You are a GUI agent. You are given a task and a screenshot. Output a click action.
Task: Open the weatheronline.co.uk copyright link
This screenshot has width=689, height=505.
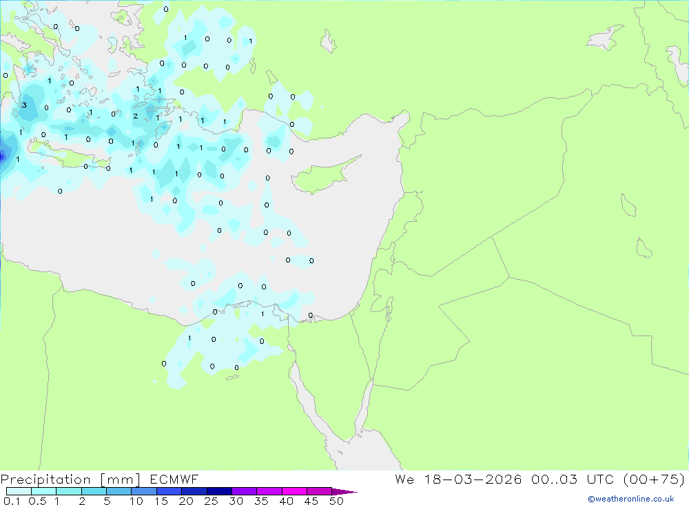[630, 499]
